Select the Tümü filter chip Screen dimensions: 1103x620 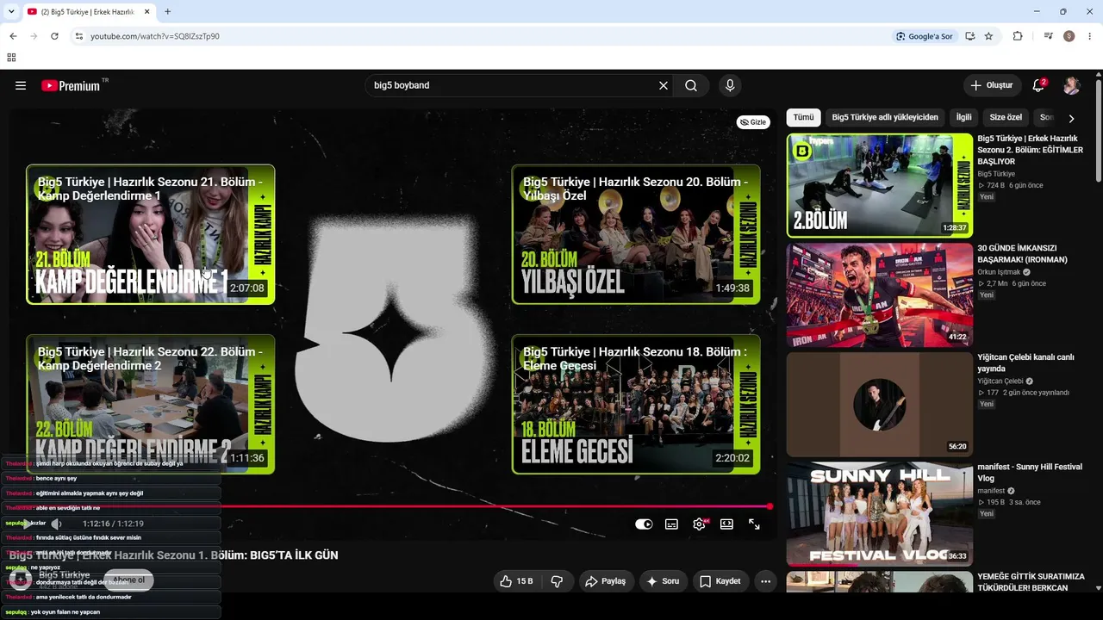click(803, 117)
